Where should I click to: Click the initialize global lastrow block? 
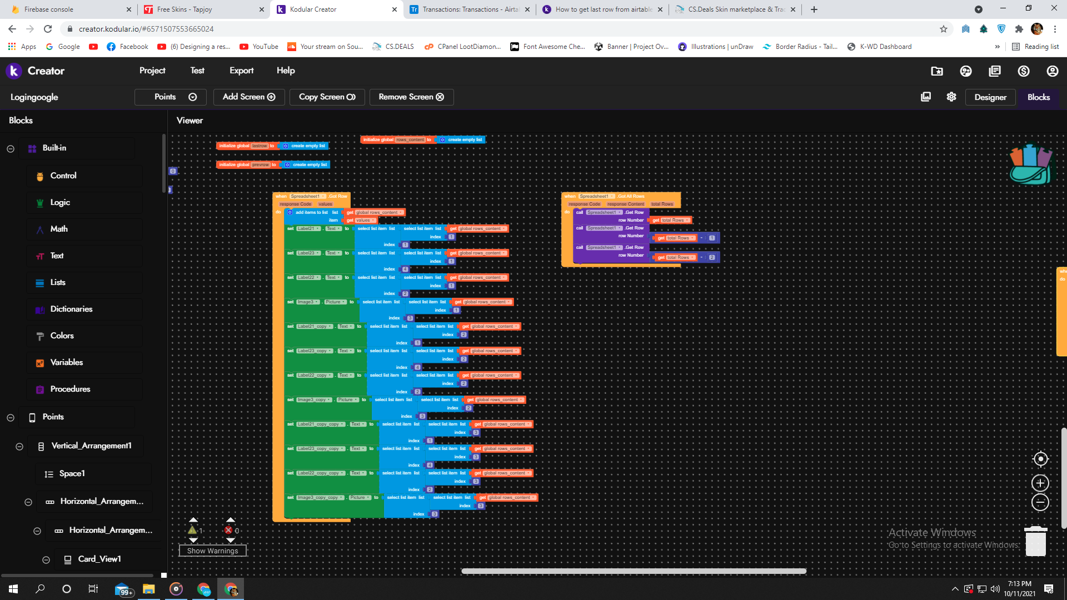246,146
